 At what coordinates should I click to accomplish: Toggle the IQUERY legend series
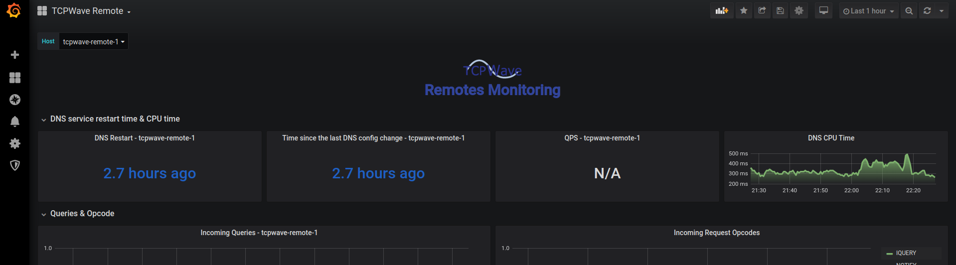point(906,253)
